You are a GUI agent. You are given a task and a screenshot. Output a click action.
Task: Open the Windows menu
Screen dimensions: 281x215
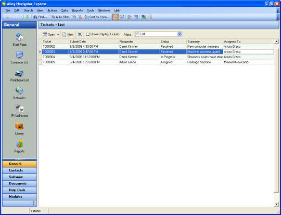[104, 10]
